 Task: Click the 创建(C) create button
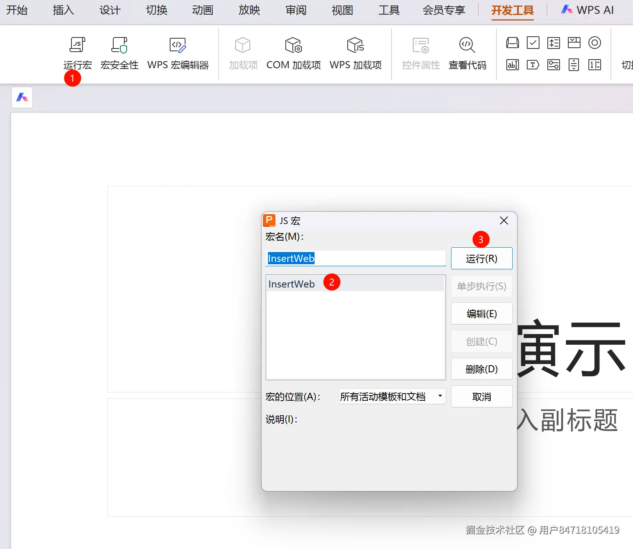[482, 341]
